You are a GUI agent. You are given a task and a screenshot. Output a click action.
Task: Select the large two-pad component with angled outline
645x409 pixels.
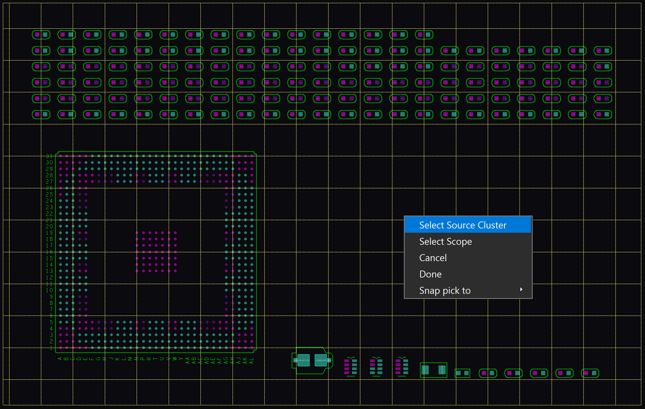click(312, 360)
